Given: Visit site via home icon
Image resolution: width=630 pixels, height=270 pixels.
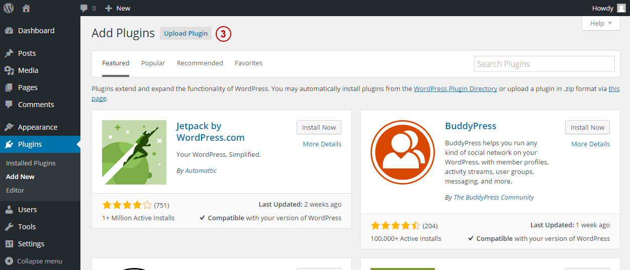Looking at the screenshot, I should 26,8.
